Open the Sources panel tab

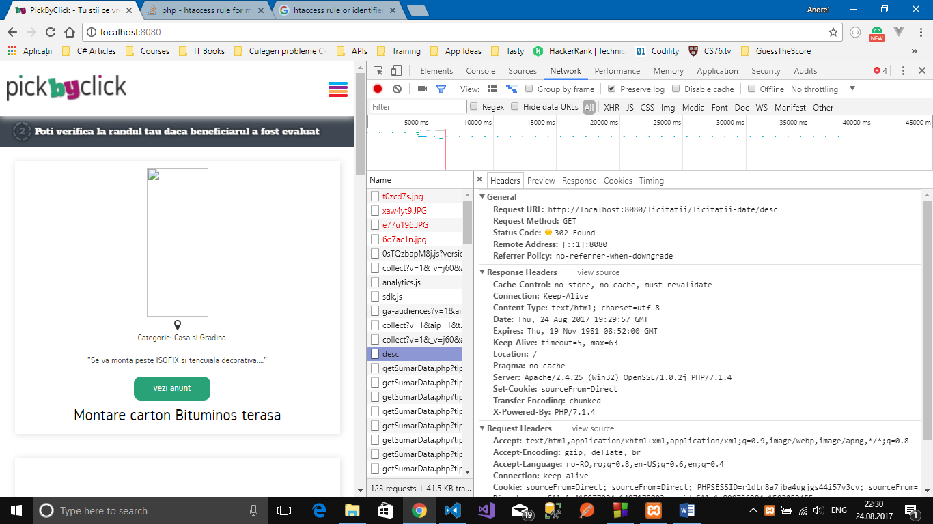click(523, 71)
